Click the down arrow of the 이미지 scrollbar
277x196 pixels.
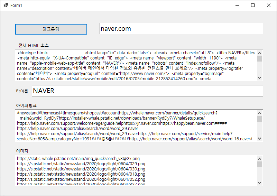click(259, 183)
